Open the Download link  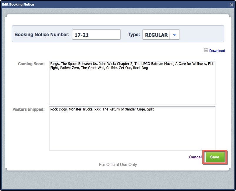[217, 51]
